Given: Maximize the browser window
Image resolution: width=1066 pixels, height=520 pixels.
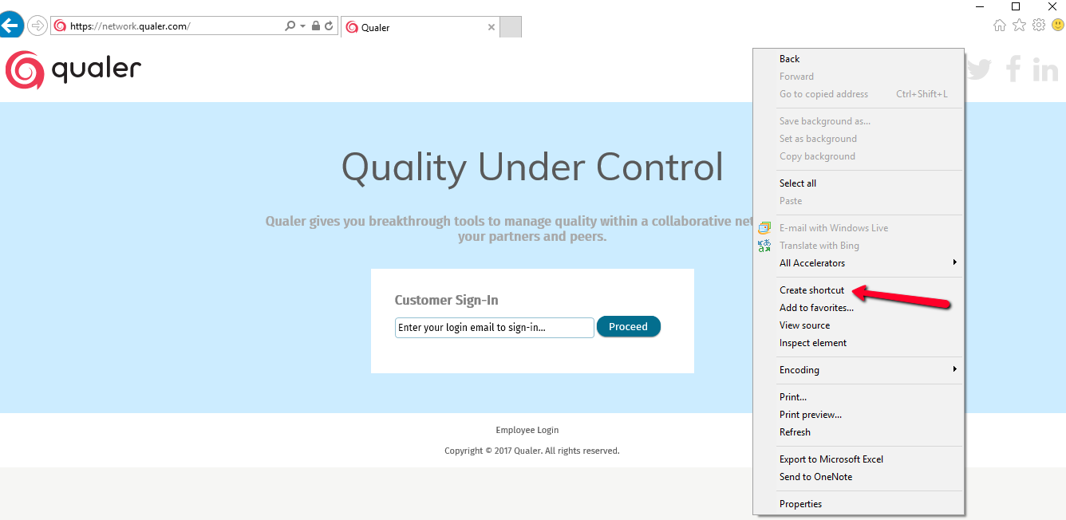Looking at the screenshot, I should 1016,6.
